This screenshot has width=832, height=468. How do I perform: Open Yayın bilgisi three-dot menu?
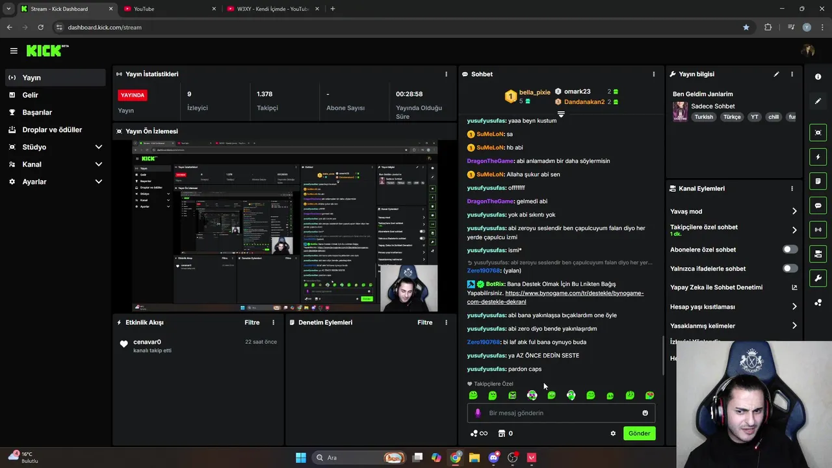point(792,74)
